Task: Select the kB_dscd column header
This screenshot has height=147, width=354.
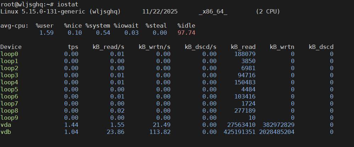Action: coord(321,47)
